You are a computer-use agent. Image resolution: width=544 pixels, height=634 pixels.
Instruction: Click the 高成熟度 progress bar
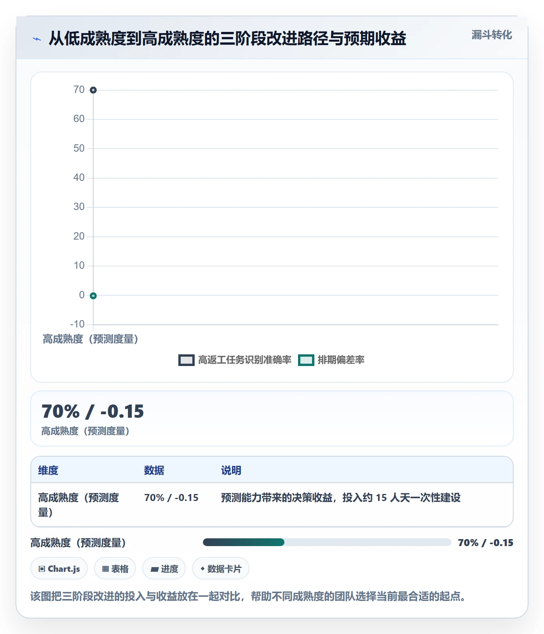[x=327, y=542]
